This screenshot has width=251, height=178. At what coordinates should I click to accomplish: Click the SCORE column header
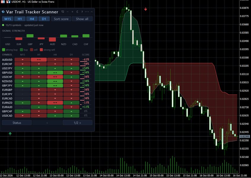pos(86,55)
